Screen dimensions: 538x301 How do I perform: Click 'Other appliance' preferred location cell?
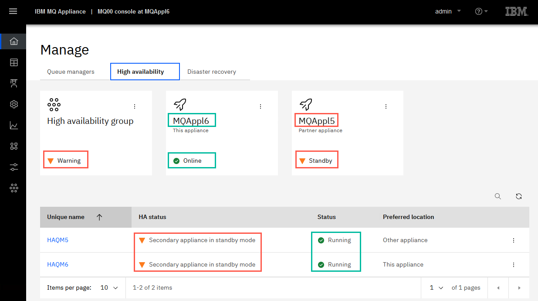click(405, 240)
